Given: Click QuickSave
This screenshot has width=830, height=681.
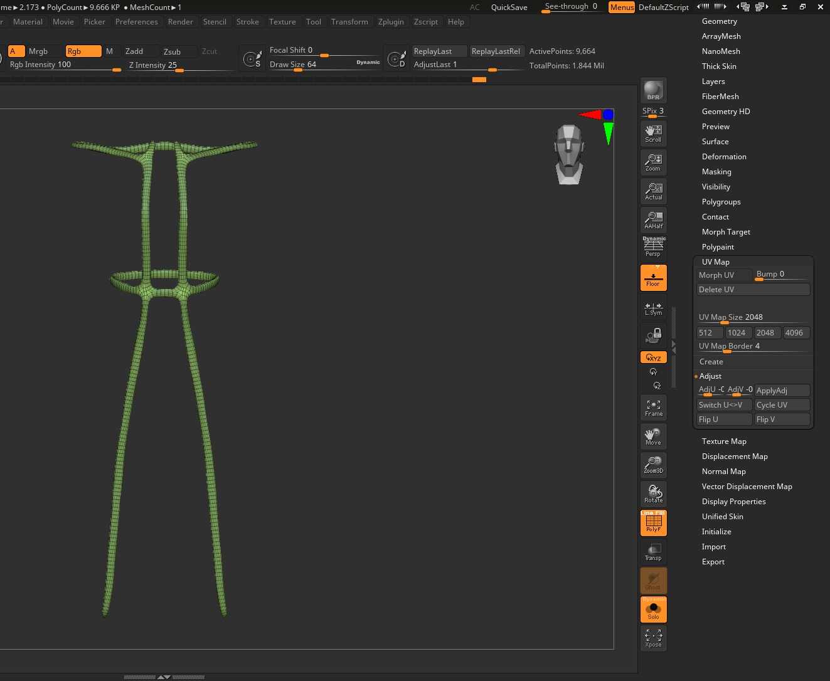Looking at the screenshot, I should pos(509,7).
